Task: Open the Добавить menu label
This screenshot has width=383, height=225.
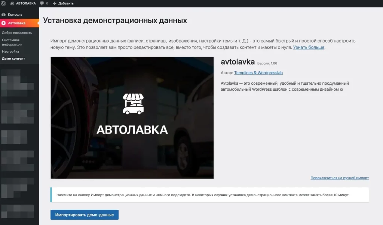Action: [x=66, y=3]
